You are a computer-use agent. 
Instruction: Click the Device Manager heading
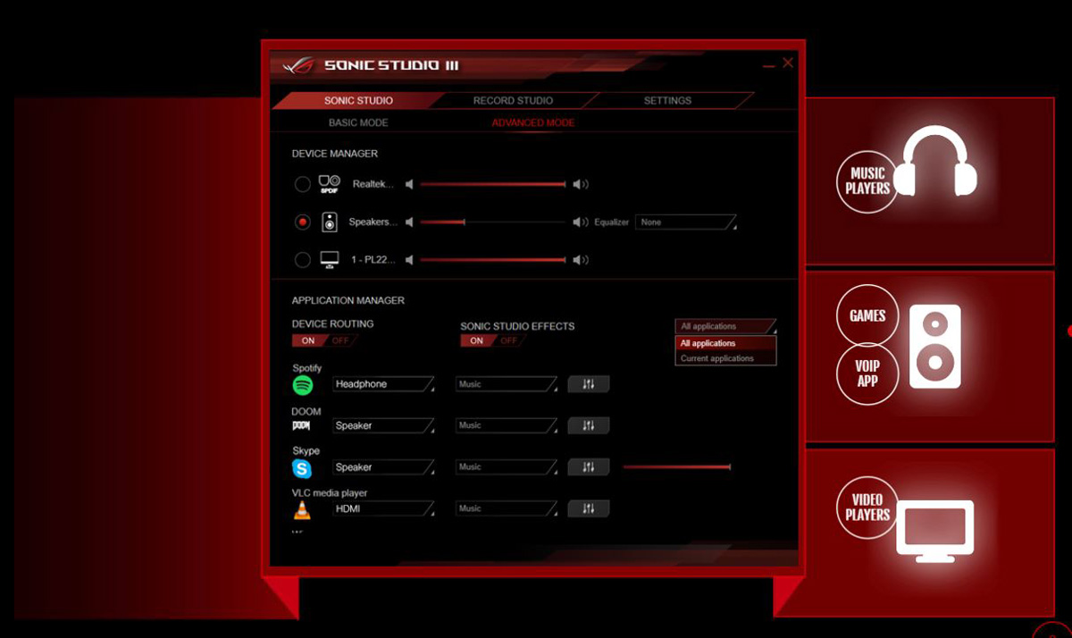click(334, 154)
